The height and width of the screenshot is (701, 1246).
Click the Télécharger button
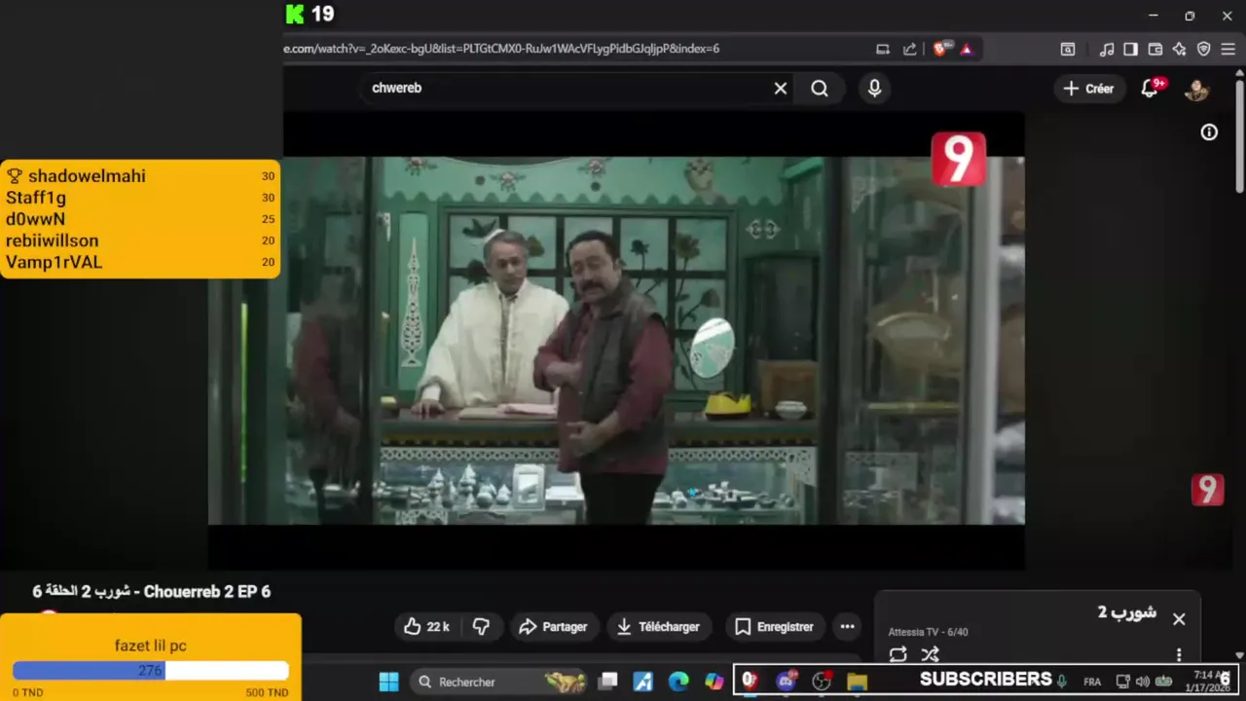658,627
